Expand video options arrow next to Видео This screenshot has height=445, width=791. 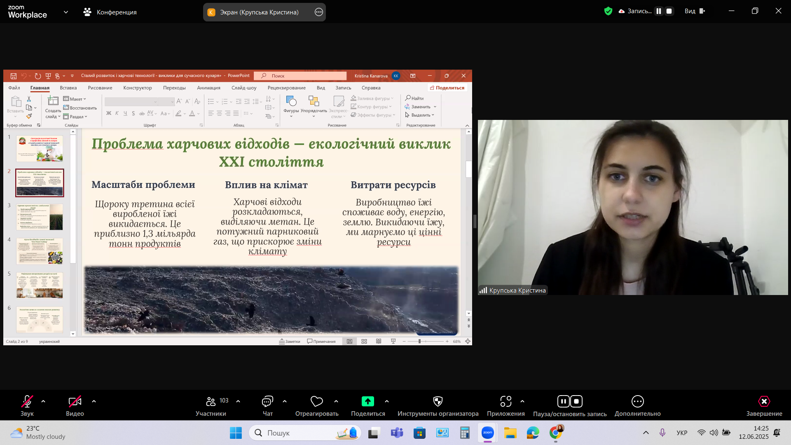pyautogui.click(x=94, y=401)
